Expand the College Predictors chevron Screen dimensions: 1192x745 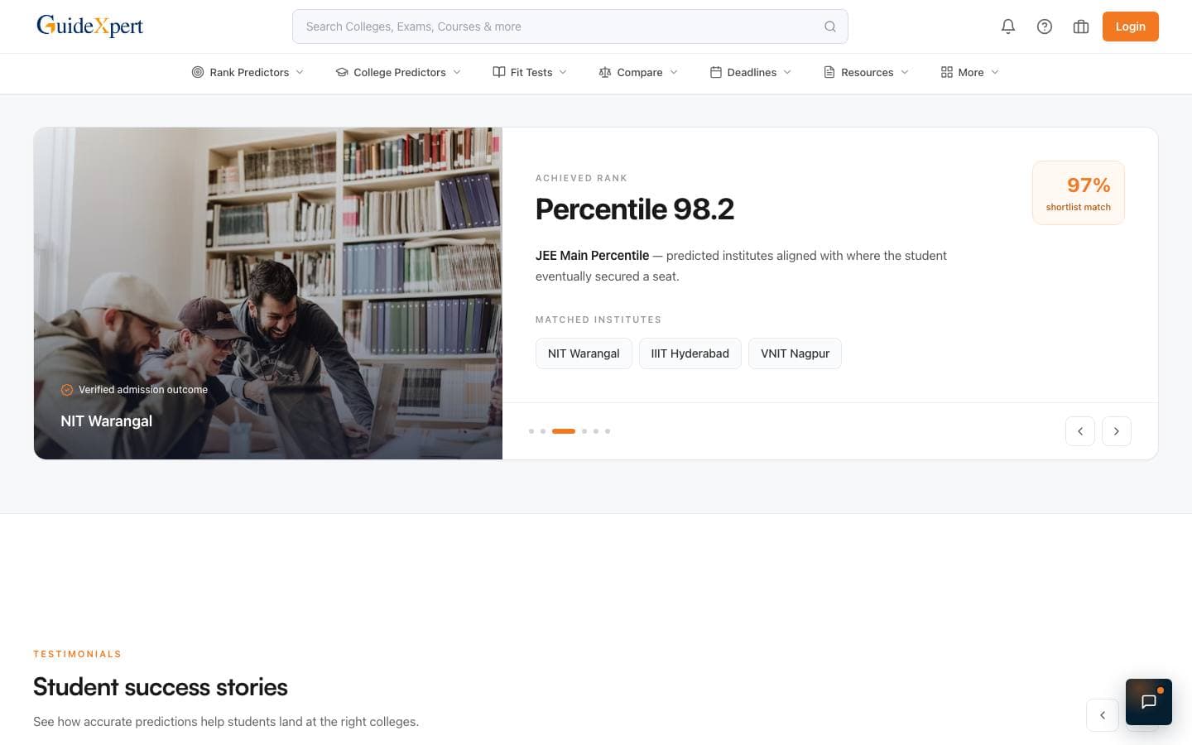tap(457, 72)
